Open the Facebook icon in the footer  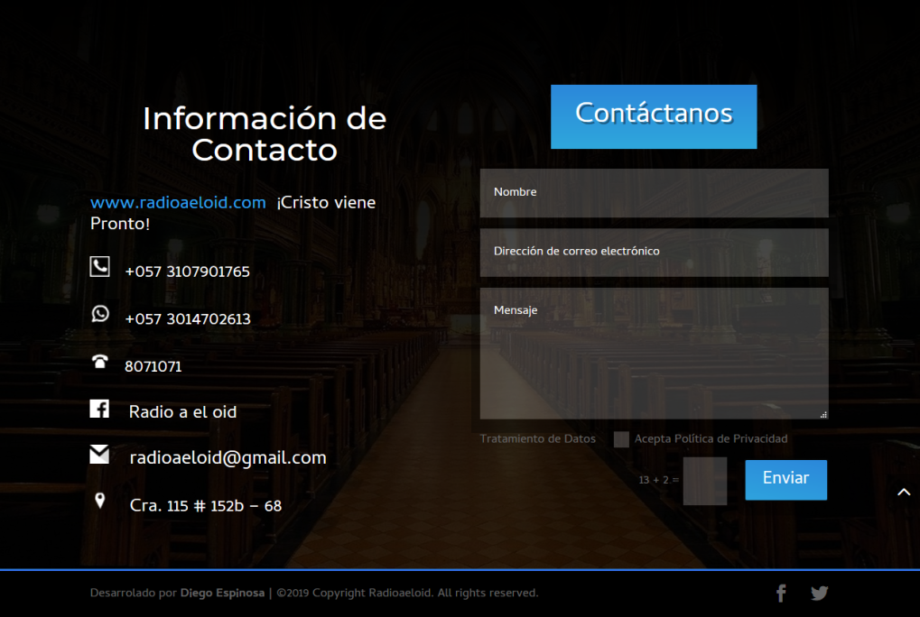pos(781,593)
